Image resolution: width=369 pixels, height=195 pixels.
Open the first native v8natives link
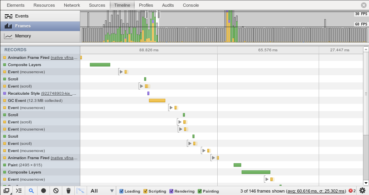64,58
